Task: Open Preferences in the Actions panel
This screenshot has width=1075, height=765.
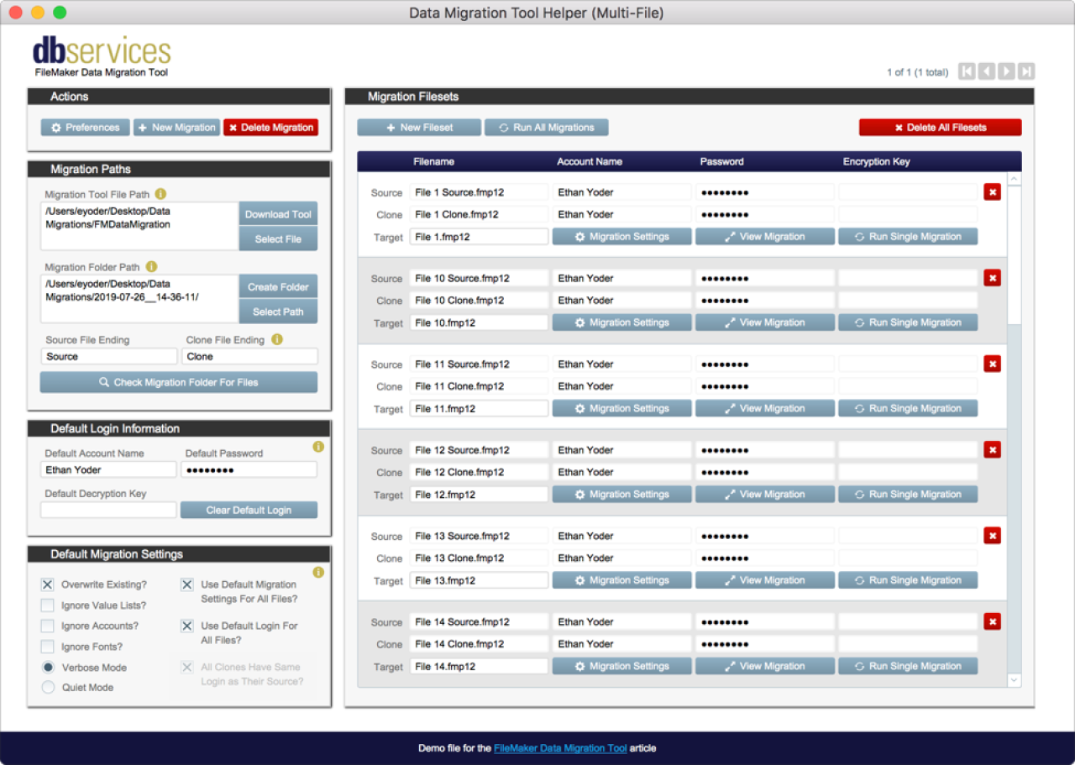Action: [x=84, y=127]
